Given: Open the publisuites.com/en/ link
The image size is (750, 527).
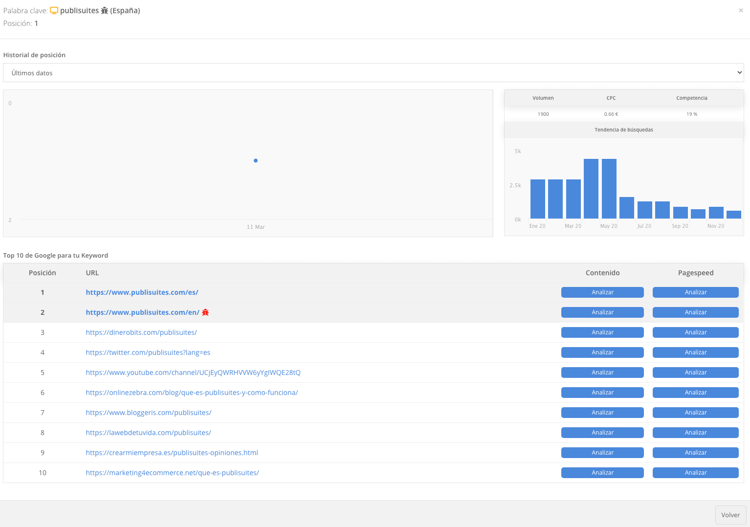Looking at the screenshot, I should pyautogui.click(x=142, y=312).
